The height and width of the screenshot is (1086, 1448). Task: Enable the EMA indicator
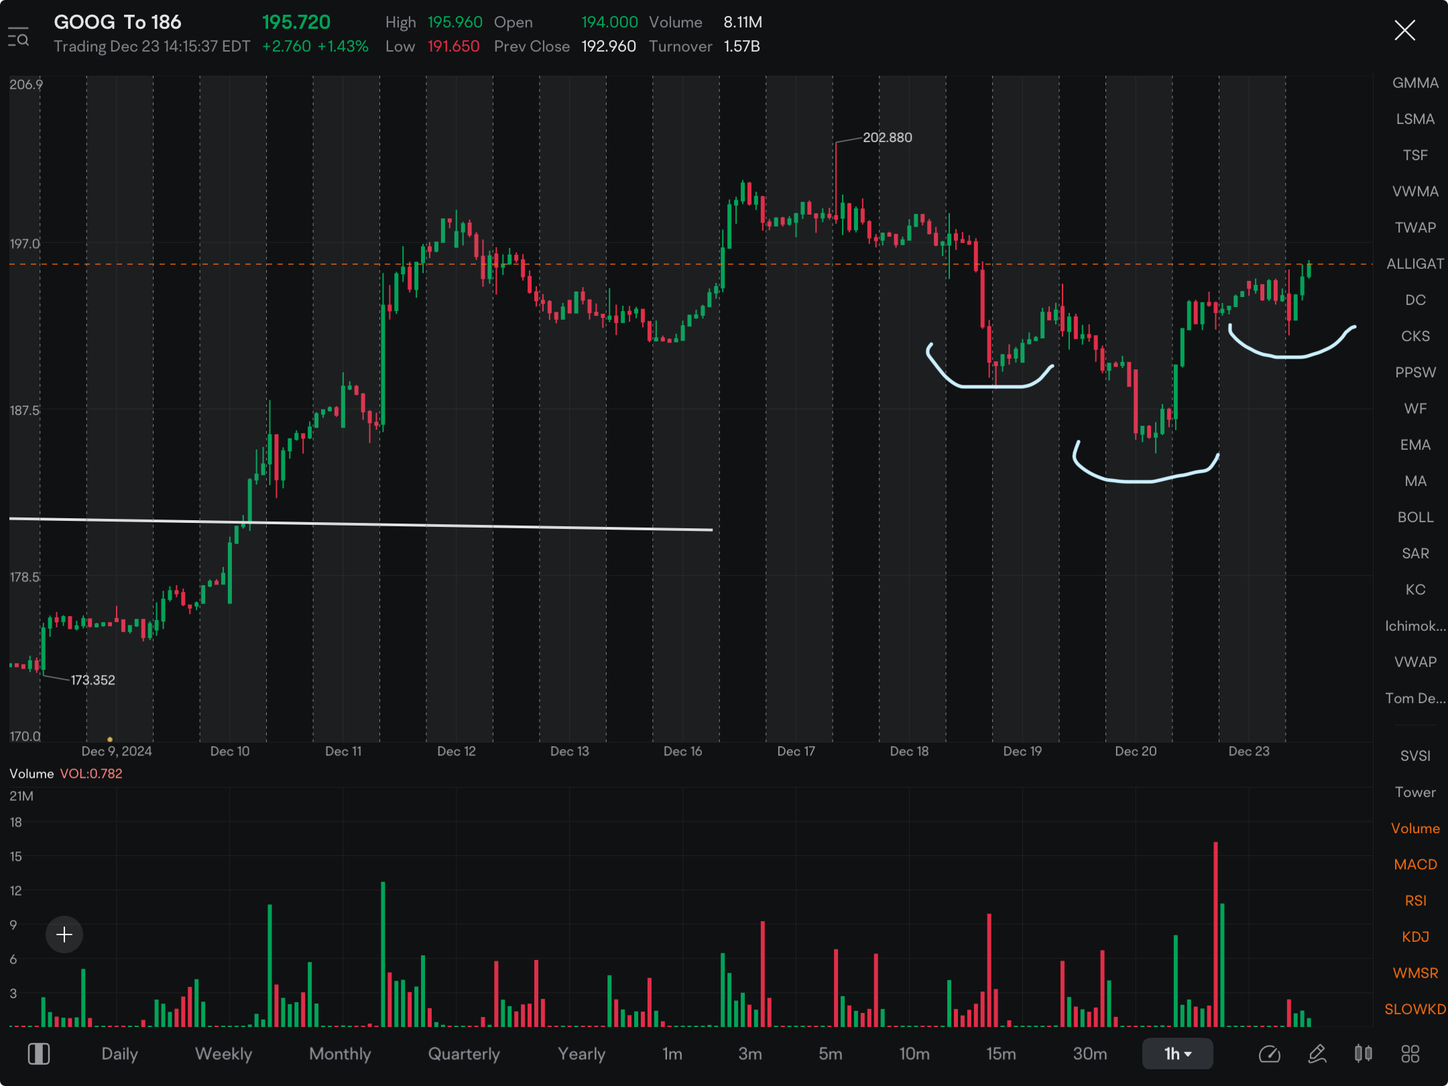click(x=1415, y=445)
